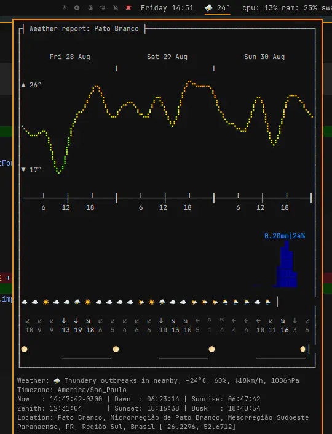The height and width of the screenshot is (434, 332).
Task: Click the '1006hPa' pressure reading
Action: [285, 381]
